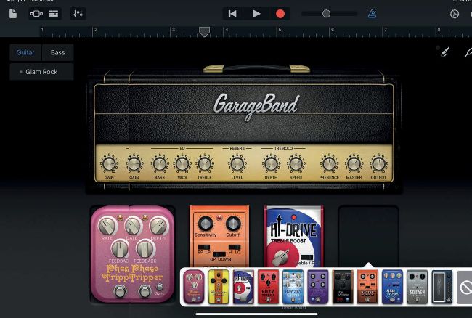Click the Reverb LEVEL knob
The image size is (472, 318).
click(x=237, y=164)
